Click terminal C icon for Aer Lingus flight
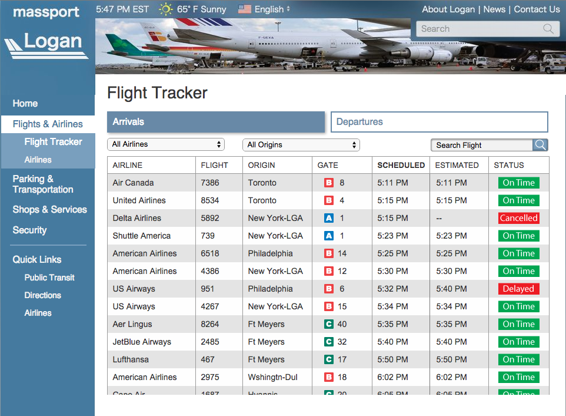This screenshot has width=566, height=416. (x=329, y=324)
